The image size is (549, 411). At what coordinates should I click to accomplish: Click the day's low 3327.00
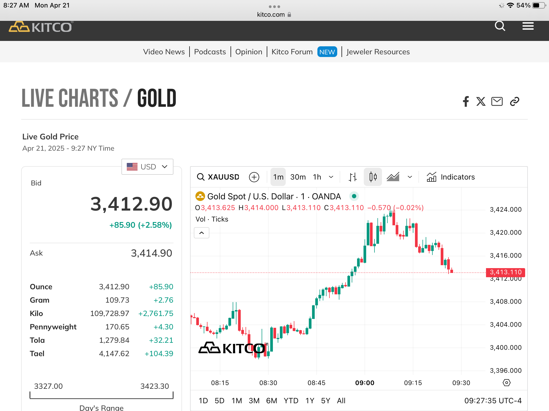[x=48, y=386]
